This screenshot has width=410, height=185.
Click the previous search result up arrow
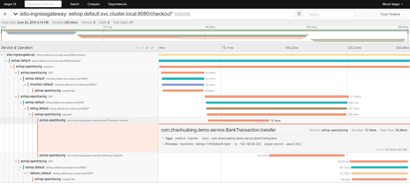pyautogui.click(x=358, y=14)
